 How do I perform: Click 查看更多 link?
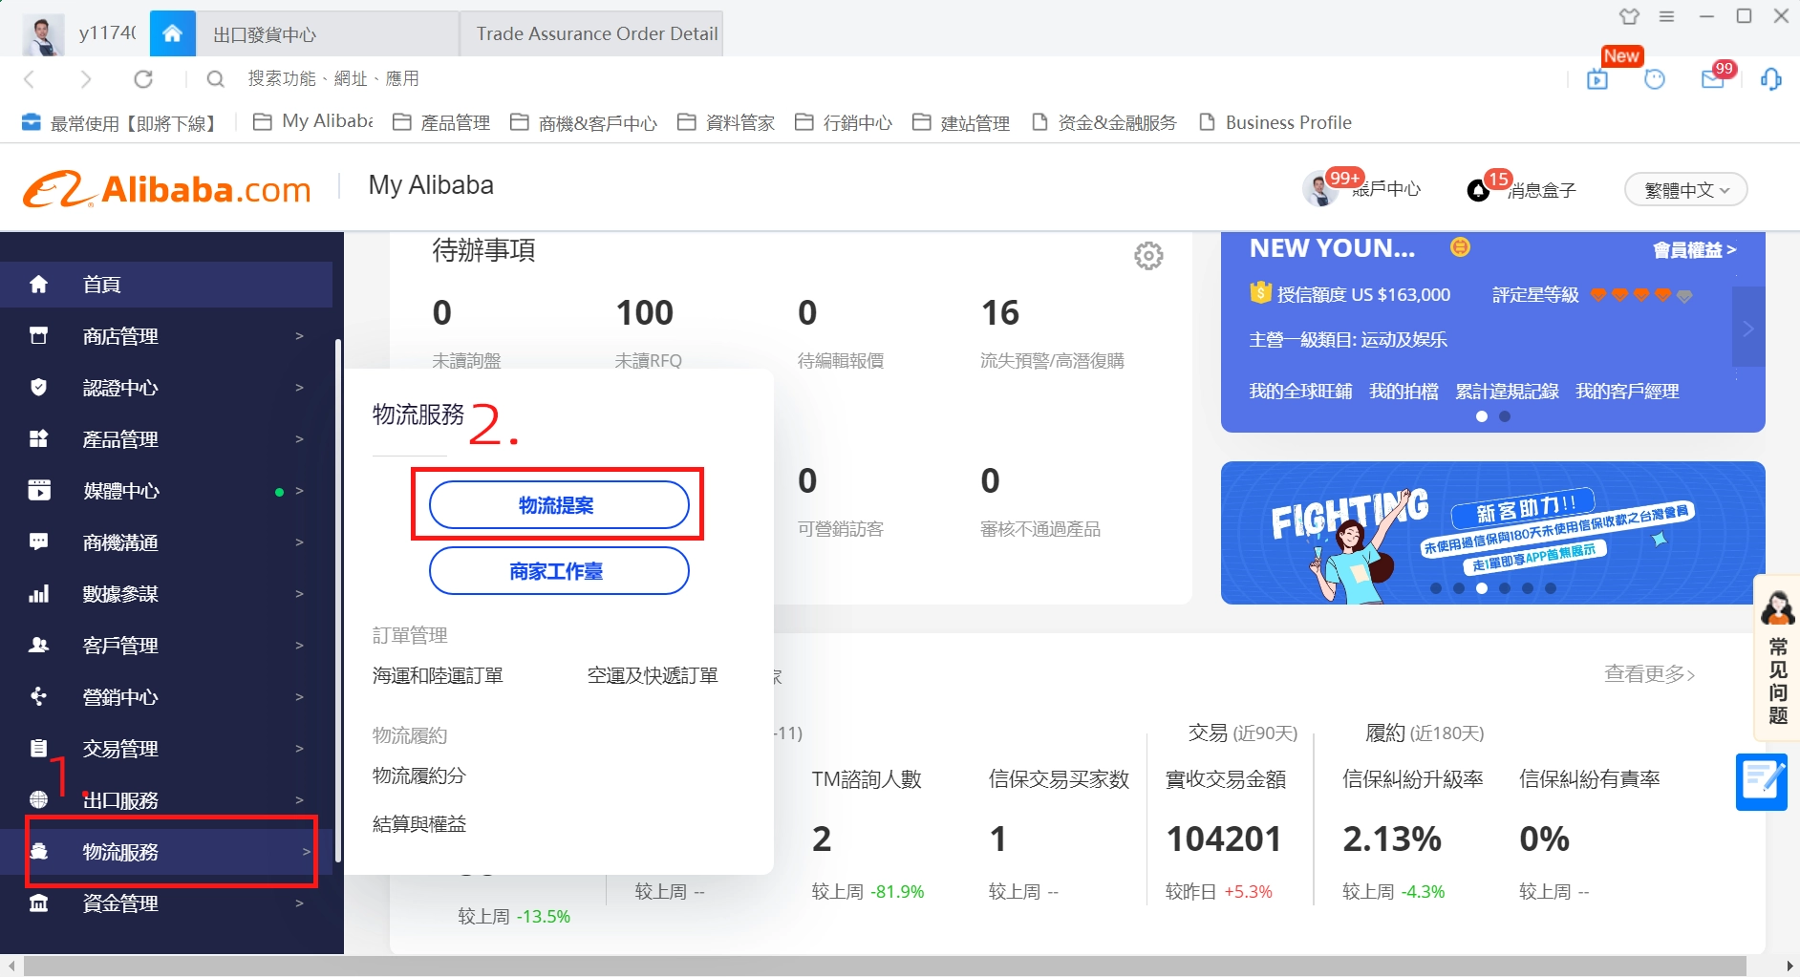point(1650,673)
